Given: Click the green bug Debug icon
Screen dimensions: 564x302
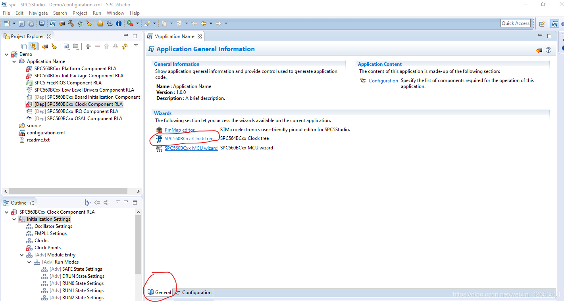Looking at the screenshot, I should 80,23.
